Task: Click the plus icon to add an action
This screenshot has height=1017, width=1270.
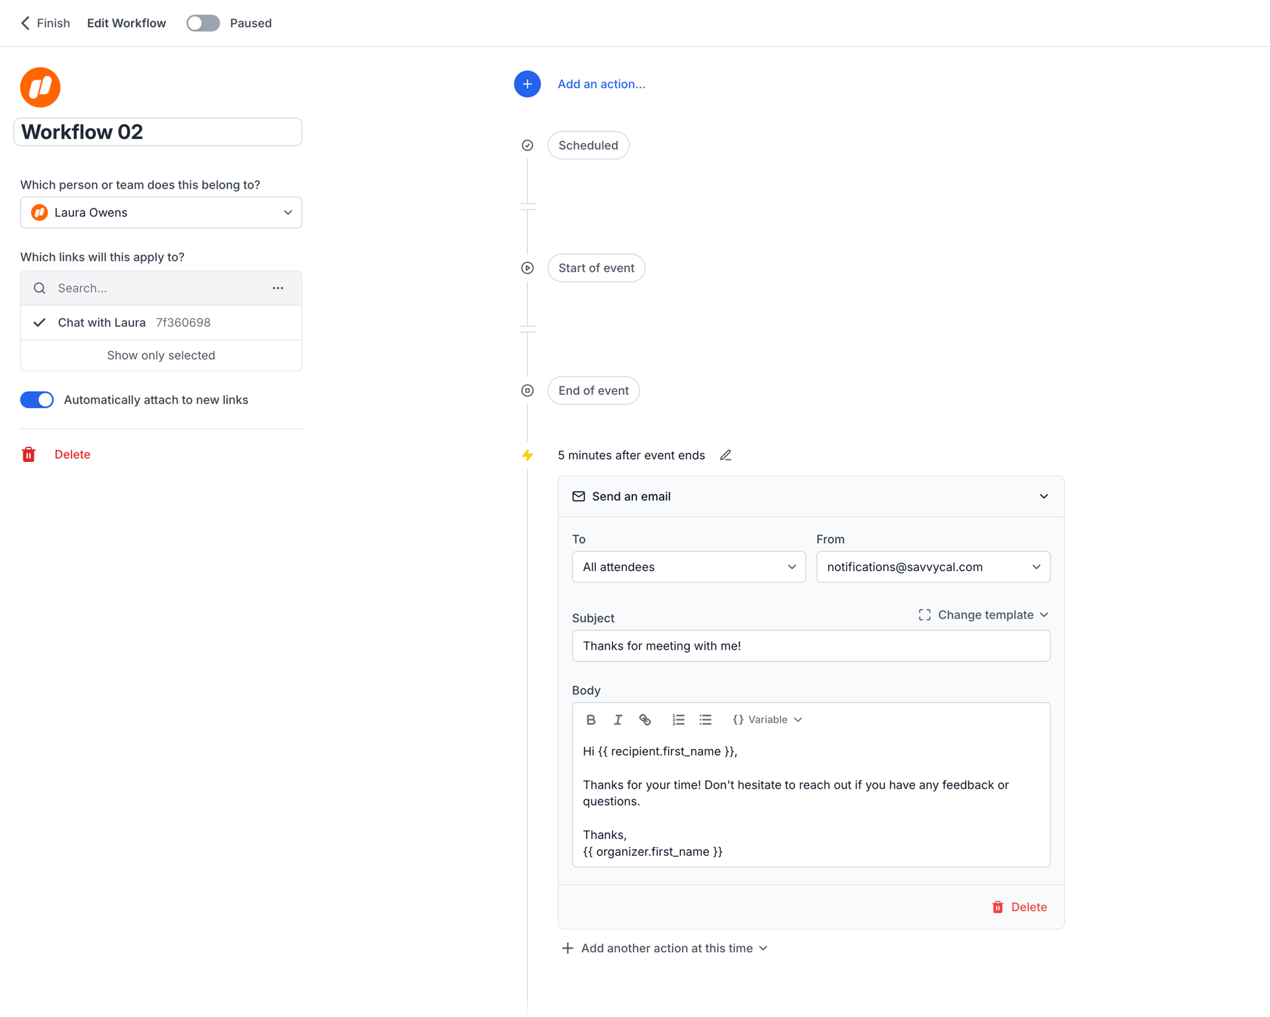Action: pyautogui.click(x=527, y=84)
